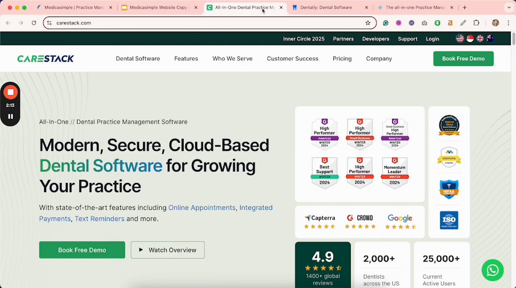Go to the Pricing menu item
Image resolution: width=516 pixels, height=288 pixels.
pyautogui.click(x=342, y=58)
